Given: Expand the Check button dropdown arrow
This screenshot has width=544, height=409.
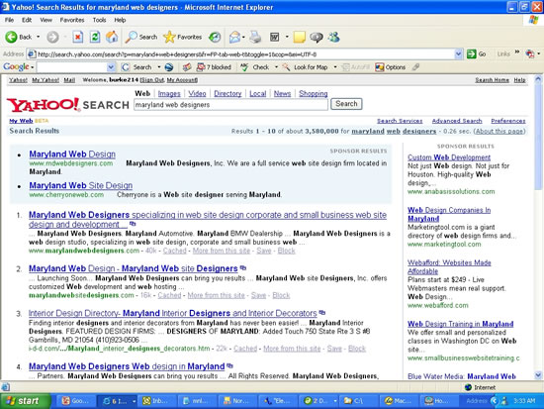Looking at the screenshot, I should (277, 67).
